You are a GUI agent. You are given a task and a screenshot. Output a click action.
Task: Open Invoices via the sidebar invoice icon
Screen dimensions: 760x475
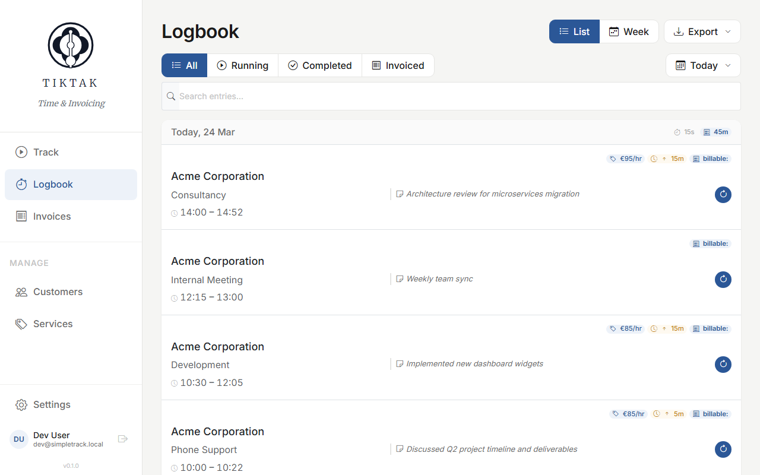(21, 216)
